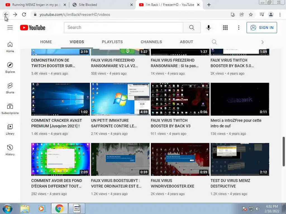The height and width of the screenshot is (214, 286).
Task: Open Merci a IntroZFree video thumbnail
Action: point(240,99)
